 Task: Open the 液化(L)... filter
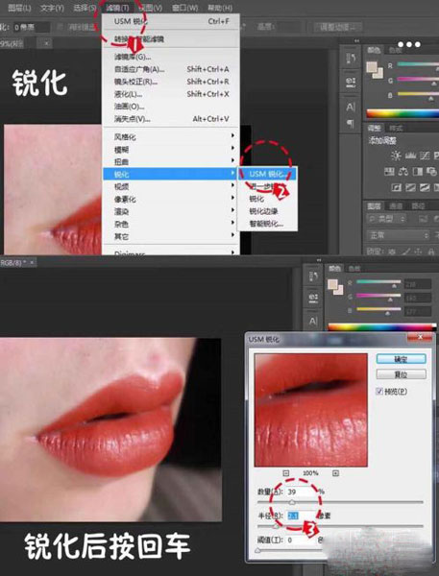coord(171,94)
